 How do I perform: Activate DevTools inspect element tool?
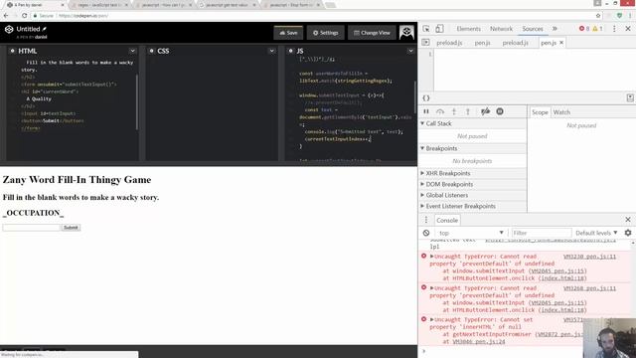pyautogui.click(x=426, y=29)
